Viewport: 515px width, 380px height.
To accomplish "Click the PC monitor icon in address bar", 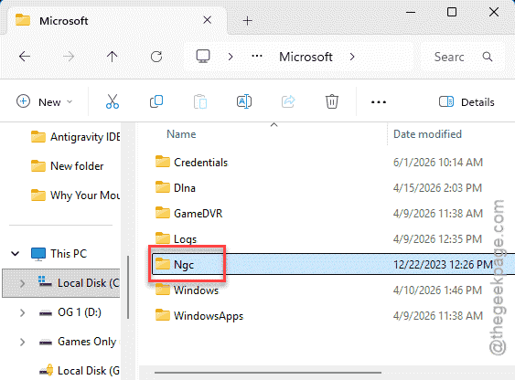I will click(x=203, y=57).
